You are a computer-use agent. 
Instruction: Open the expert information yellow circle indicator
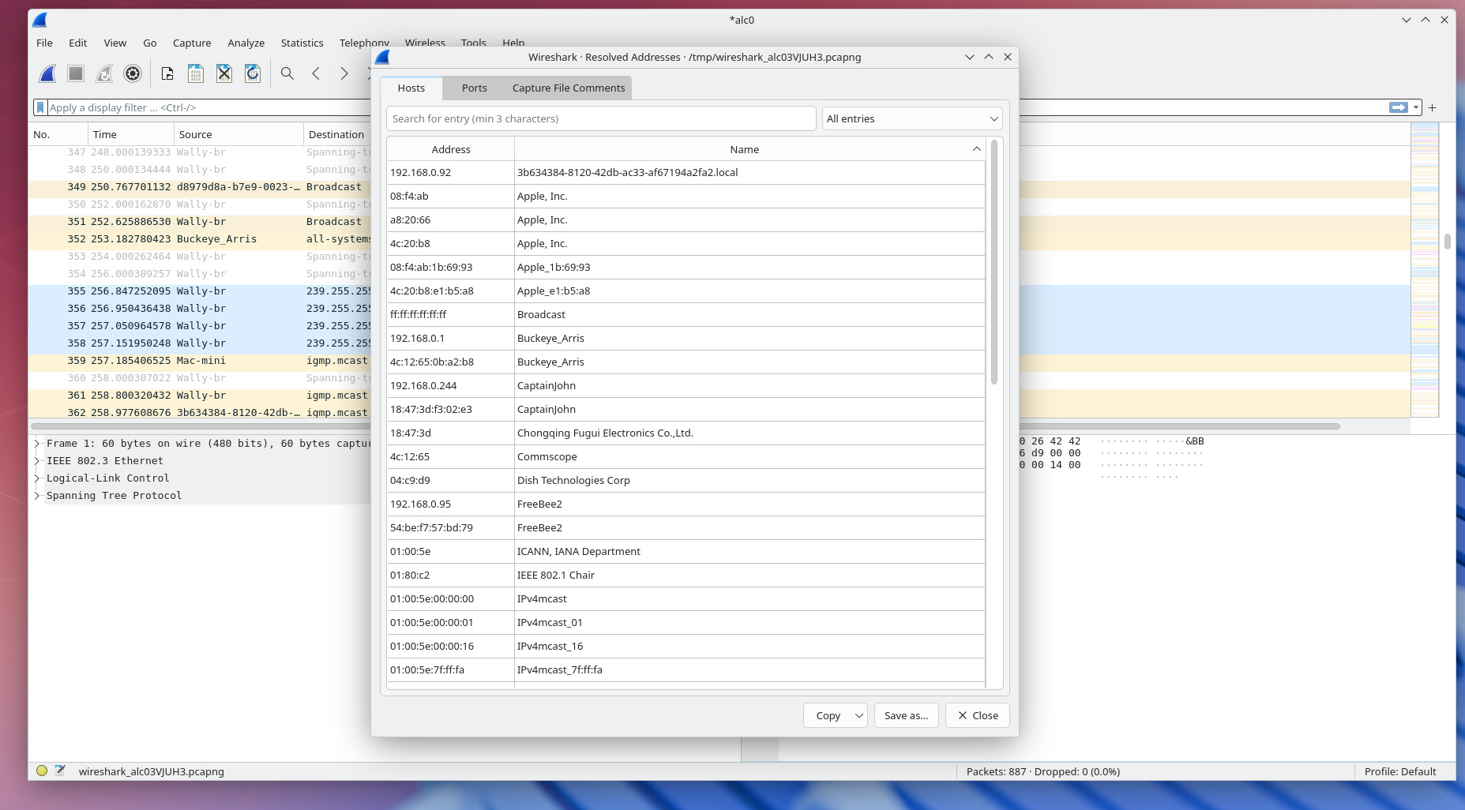pyautogui.click(x=42, y=771)
